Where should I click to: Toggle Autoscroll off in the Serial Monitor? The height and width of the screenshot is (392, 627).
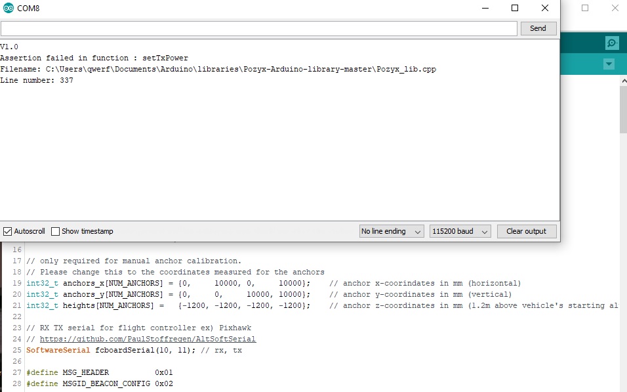(8, 230)
